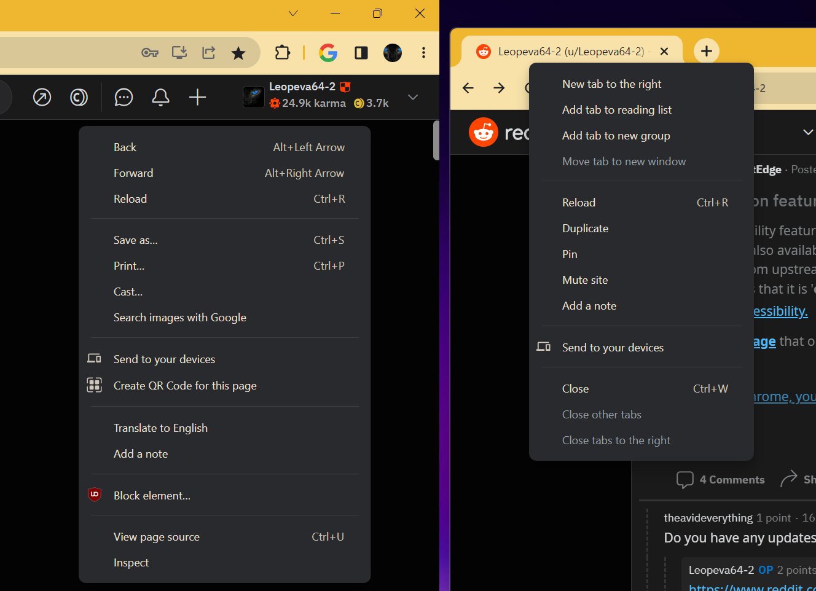The image size is (816, 591).
Task: Open Reddit notifications via the bell icon
Action: point(160,97)
